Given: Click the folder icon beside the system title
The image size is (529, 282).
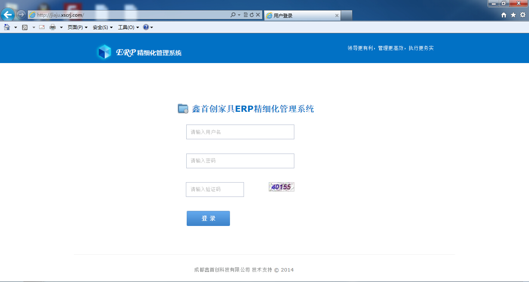Looking at the screenshot, I should tap(183, 109).
